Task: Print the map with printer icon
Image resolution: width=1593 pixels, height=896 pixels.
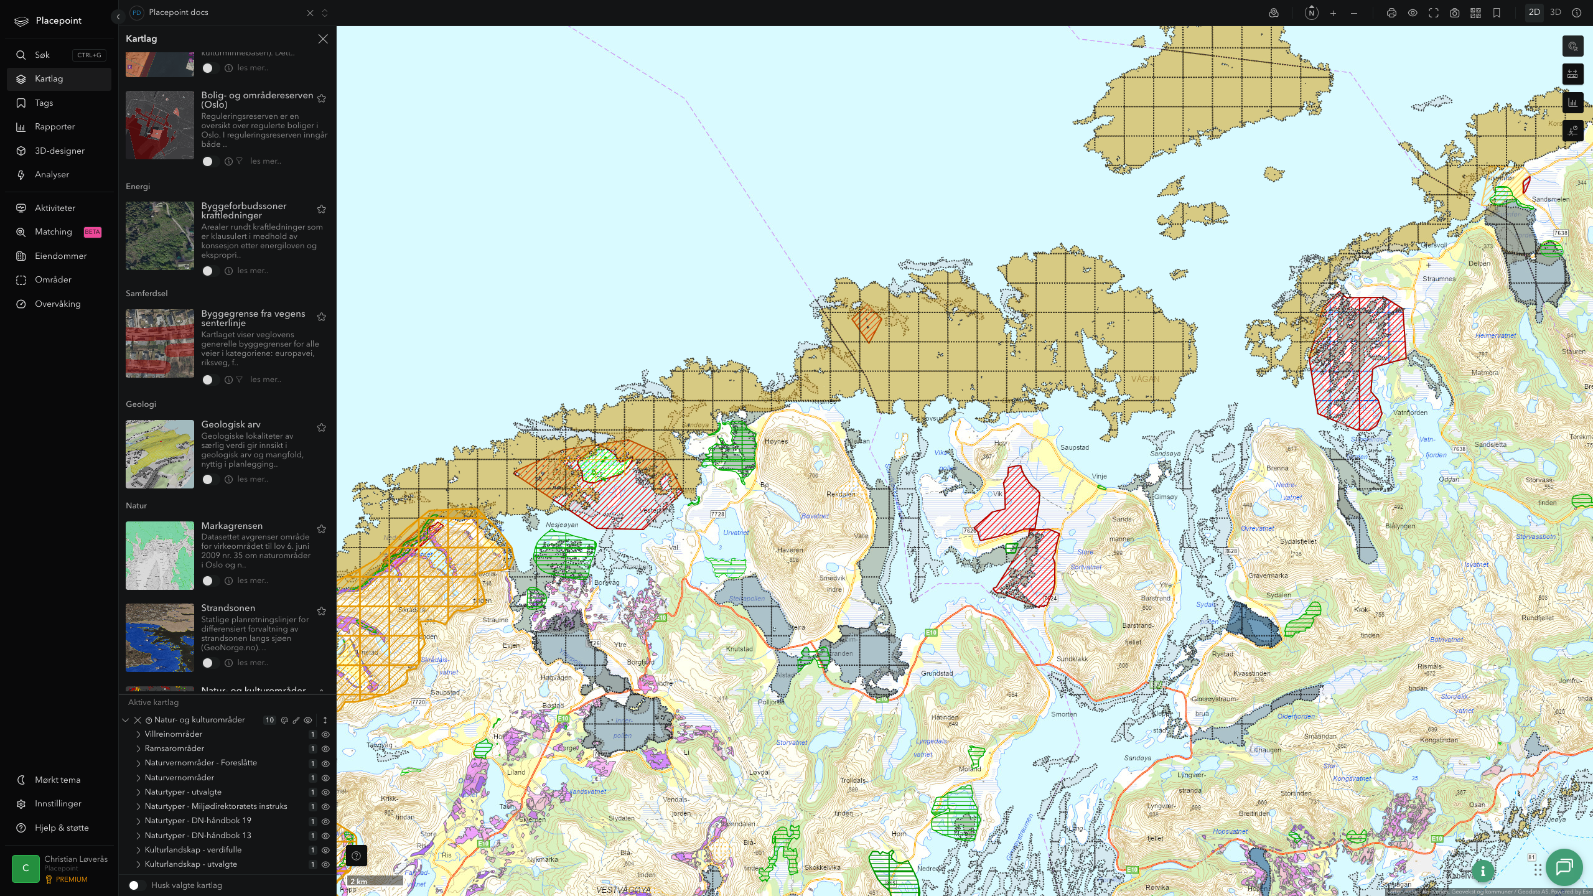Action: tap(1391, 13)
